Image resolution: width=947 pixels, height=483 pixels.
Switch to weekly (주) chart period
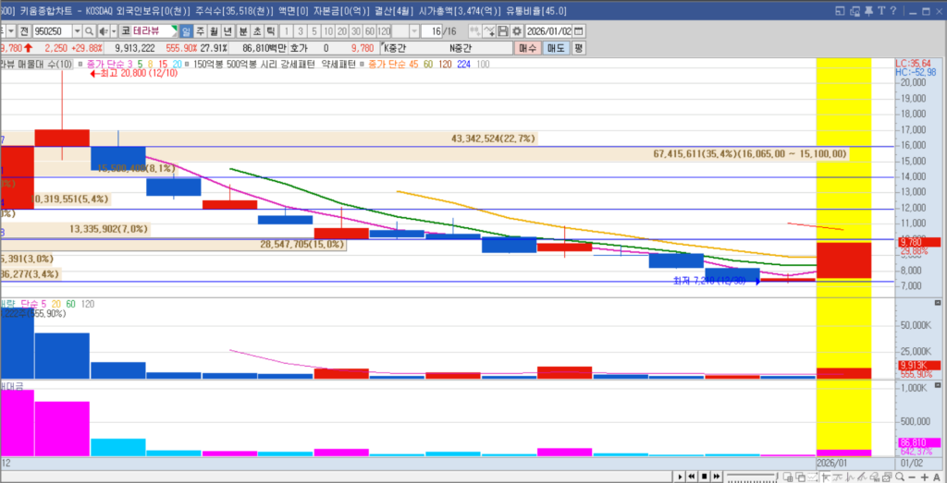[199, 31]
